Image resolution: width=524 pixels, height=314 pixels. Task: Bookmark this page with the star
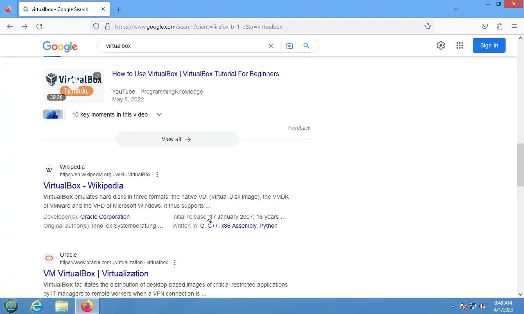[x=428, y=27]
